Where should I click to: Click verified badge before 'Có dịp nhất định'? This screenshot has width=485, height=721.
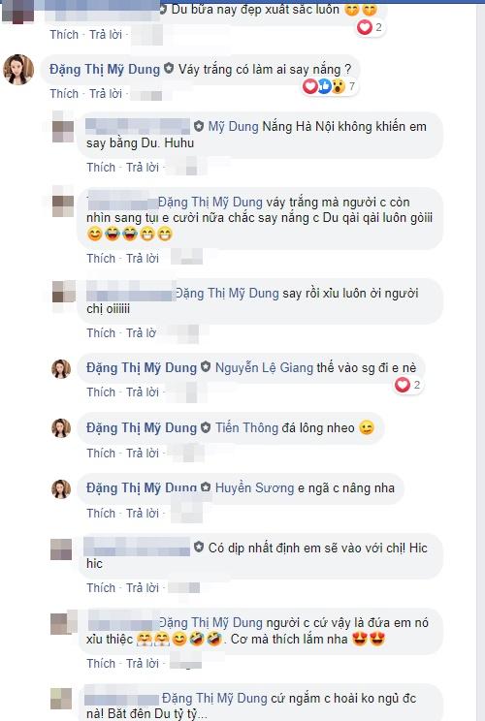[x=199, y=548]
